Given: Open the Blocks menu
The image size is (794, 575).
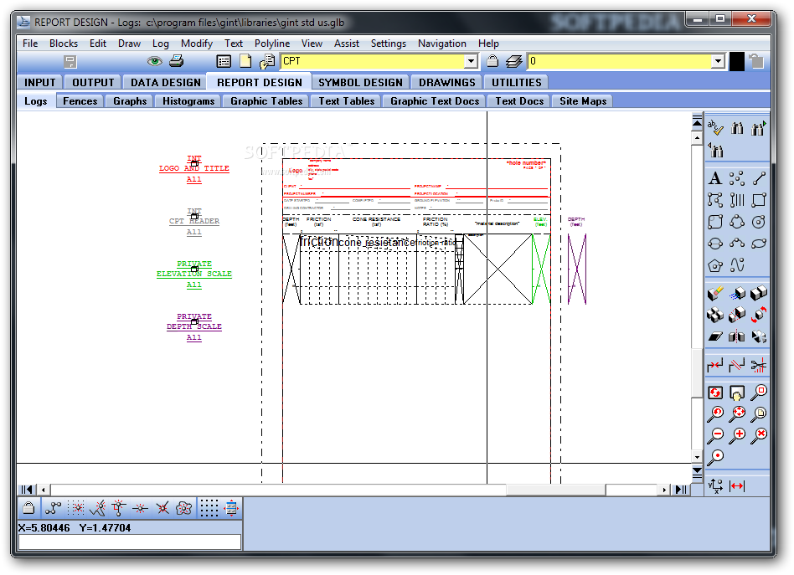Looking at the screenshot, I should [x=64, y=44].
